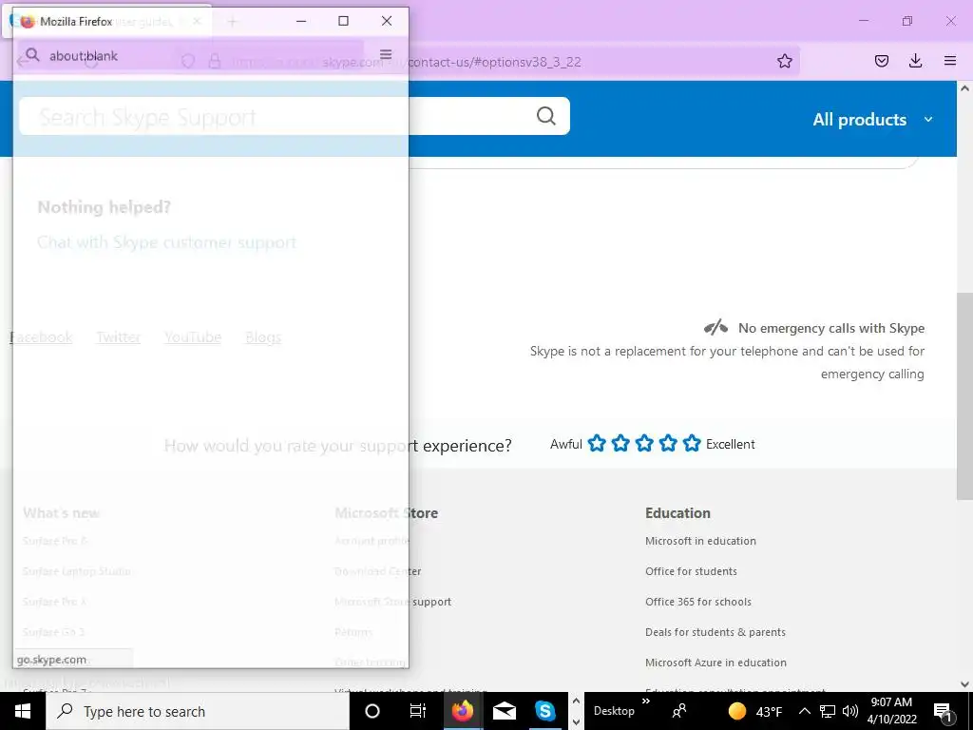The width and height of the screenshot is (973, 730).
Task: Click the main page scrollbar up arrow
Action: 964,88
